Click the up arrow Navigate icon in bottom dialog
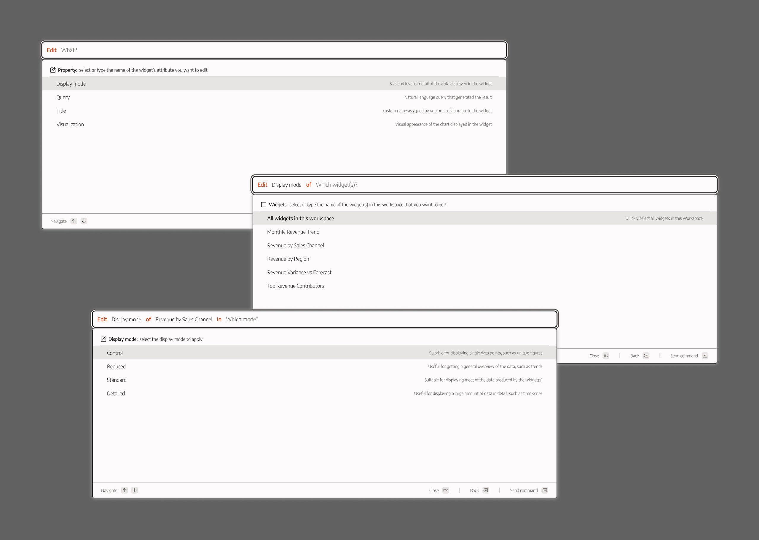759x540 pixels. [x=125, y=490]
